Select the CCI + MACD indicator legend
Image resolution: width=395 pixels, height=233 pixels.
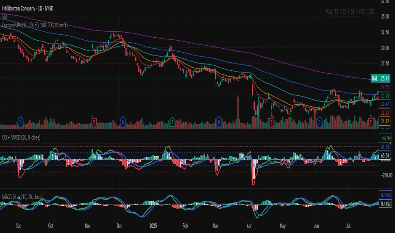point(21,138)
